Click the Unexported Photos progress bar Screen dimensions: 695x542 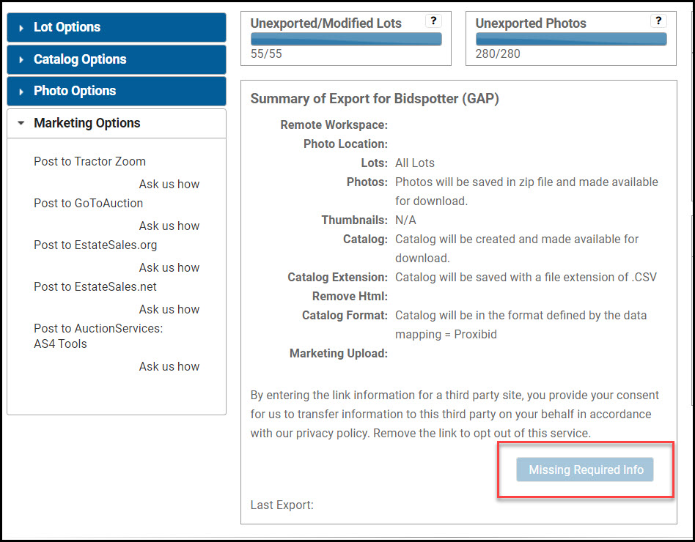click(x=570, y=40)
